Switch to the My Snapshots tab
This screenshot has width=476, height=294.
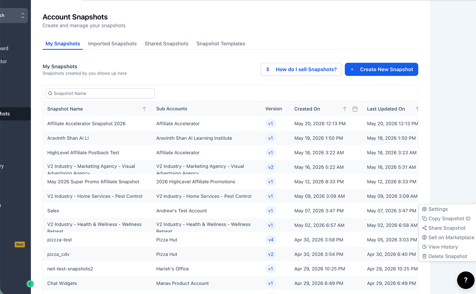[62, 44]
